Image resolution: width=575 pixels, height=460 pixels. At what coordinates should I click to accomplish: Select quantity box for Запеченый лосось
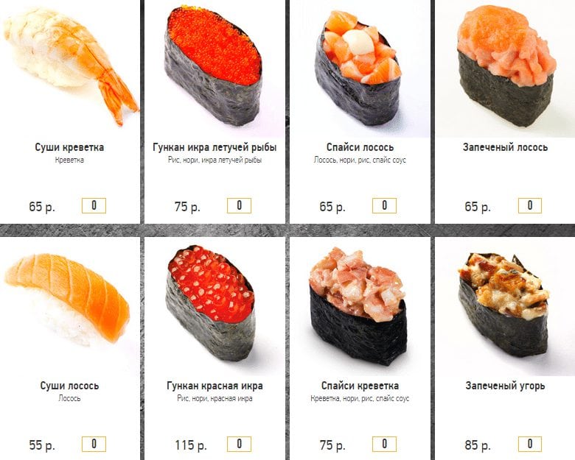click(x=530, y=205)
